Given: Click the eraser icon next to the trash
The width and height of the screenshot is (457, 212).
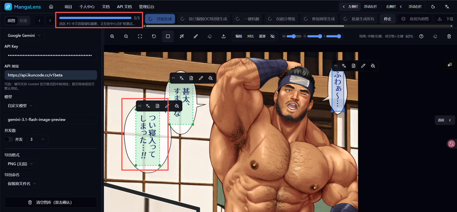Looking at the screenshot, I should point(435,36).
